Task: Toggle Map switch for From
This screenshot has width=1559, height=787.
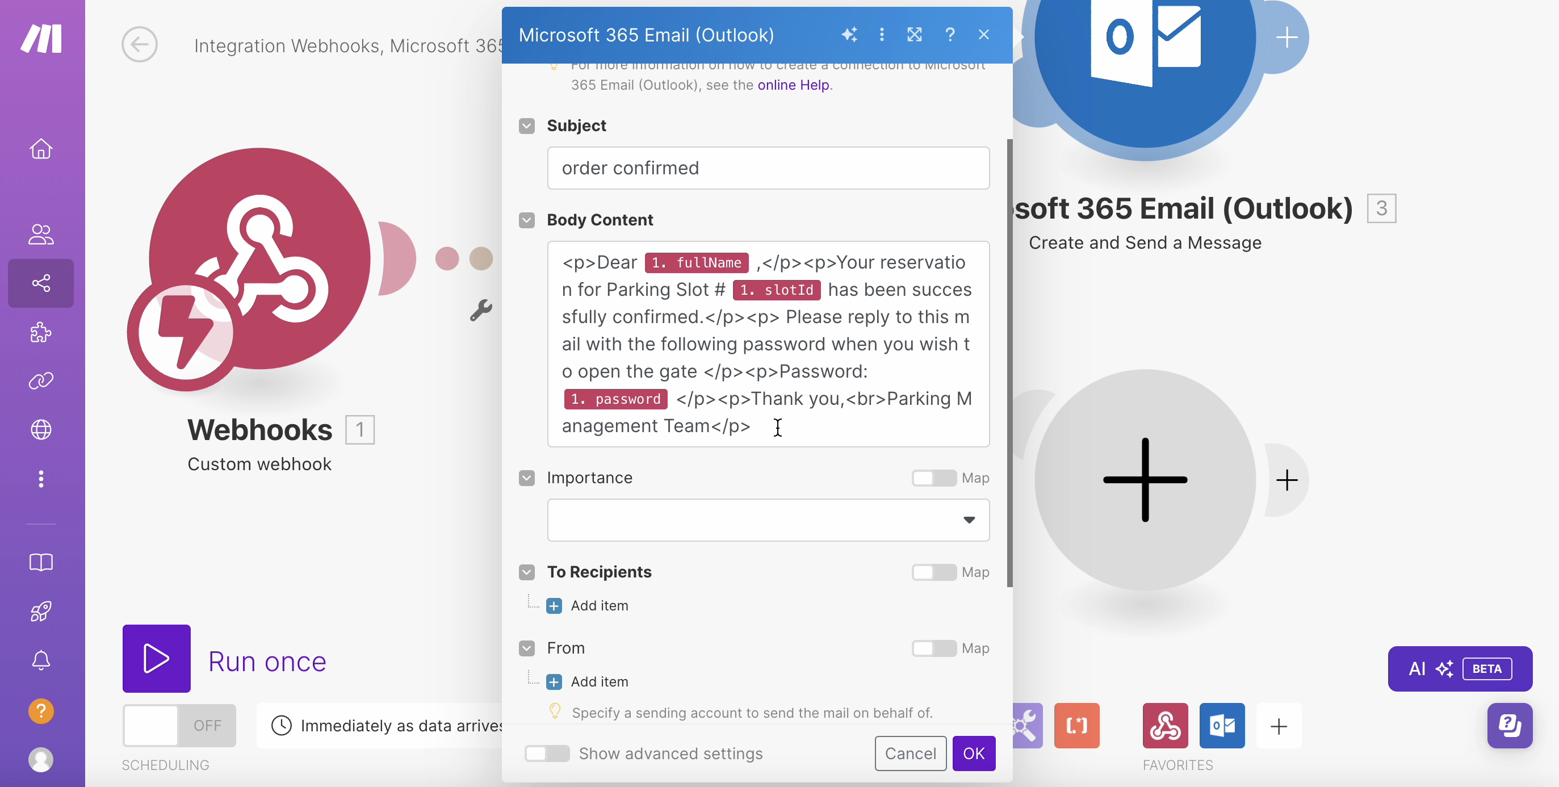Action: coord(934,648)
